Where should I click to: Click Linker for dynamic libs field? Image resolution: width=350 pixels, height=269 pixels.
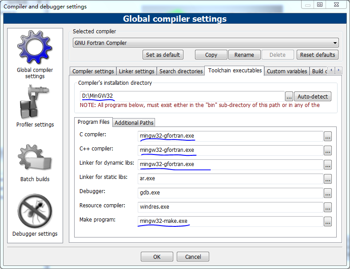pyautogui.click(x=231, y=165)
